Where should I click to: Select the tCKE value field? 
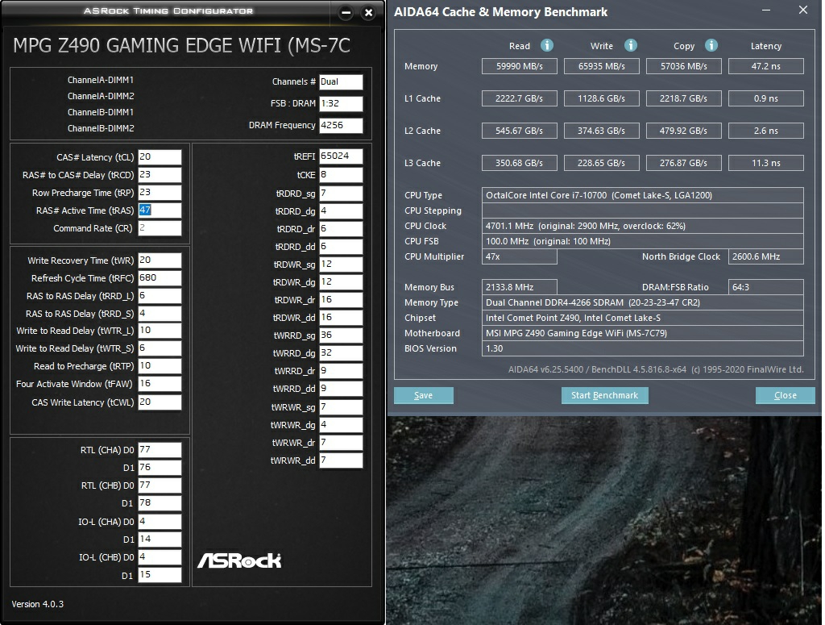click(341, 175)
